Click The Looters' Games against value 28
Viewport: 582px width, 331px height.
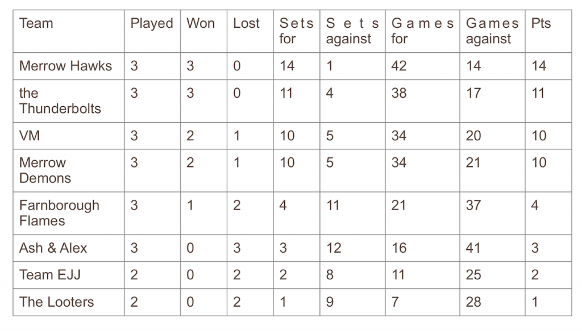[473, 302]
